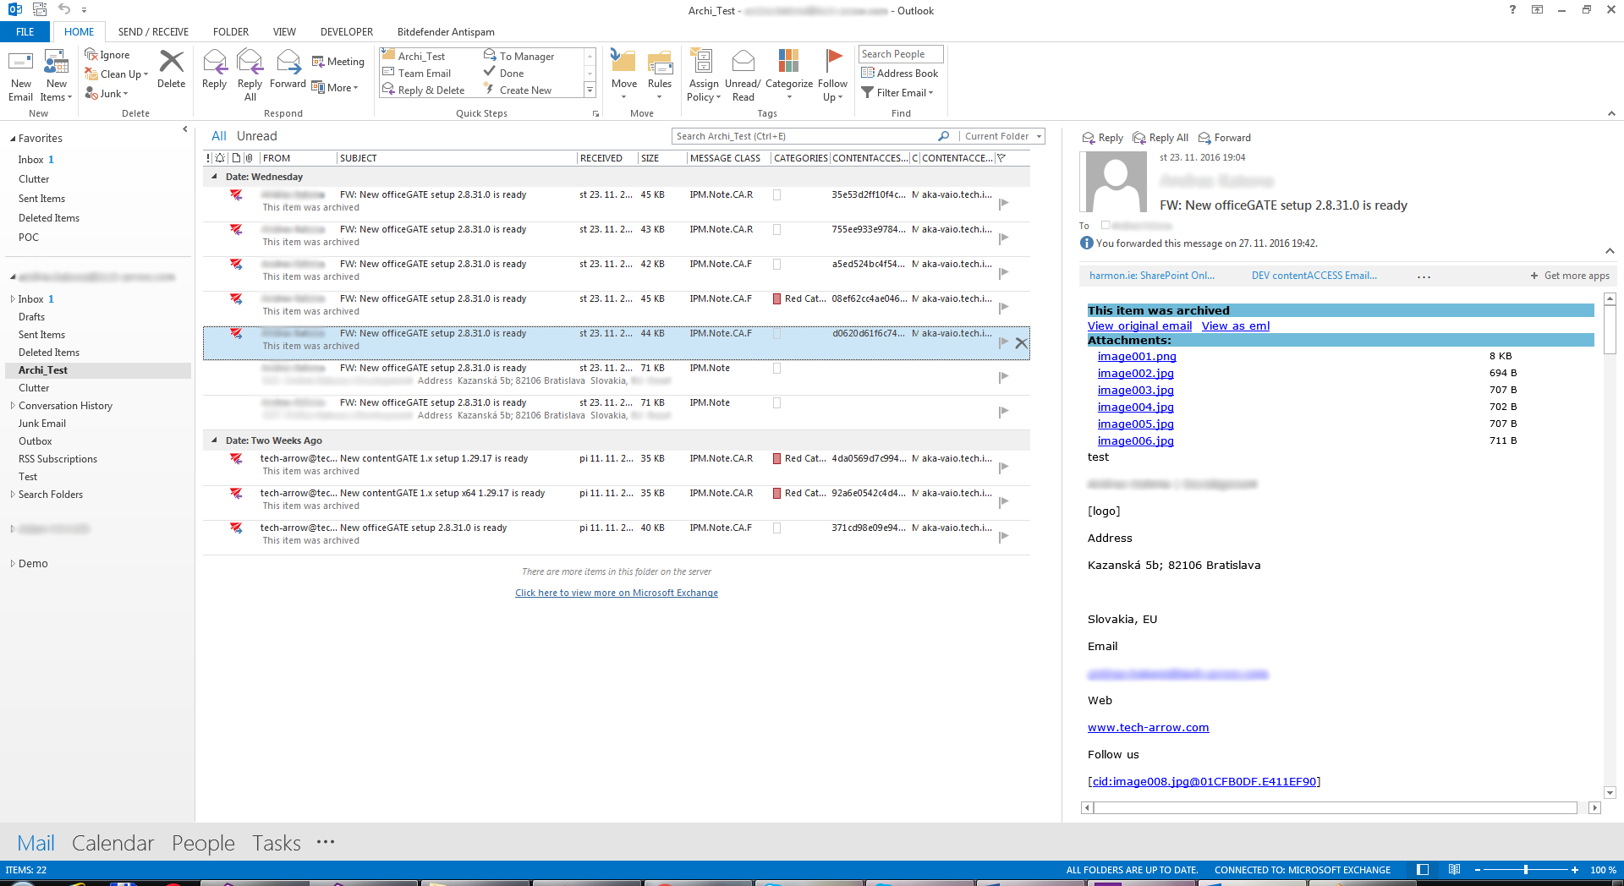Open the Bitdefender Antispam tab
Screen dimensions: 1624x886
(446, 32)
